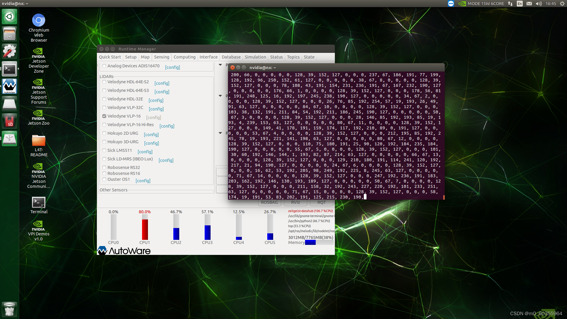Click the CPU3 usage bar
567x319 pixels.
click(207, 227)
